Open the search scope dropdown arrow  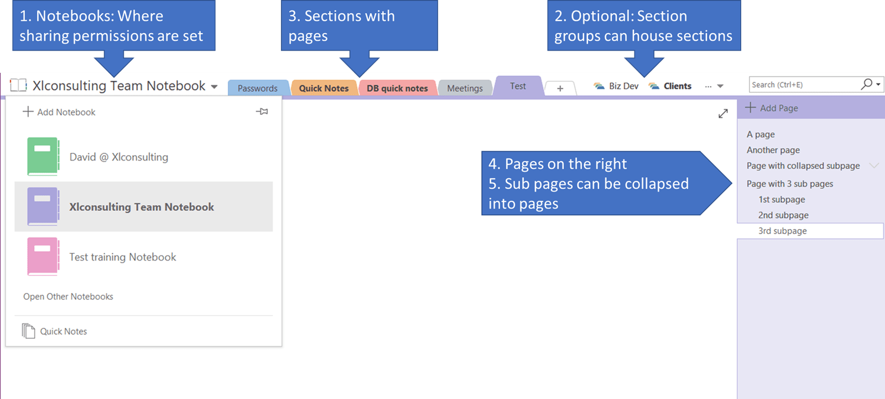tap(878, 84)
